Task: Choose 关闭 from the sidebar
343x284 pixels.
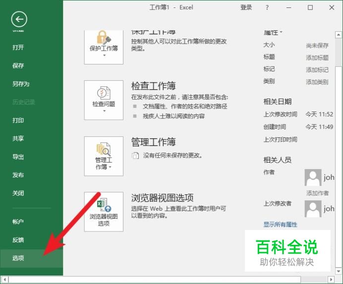Action: click(x=18, y=193)
